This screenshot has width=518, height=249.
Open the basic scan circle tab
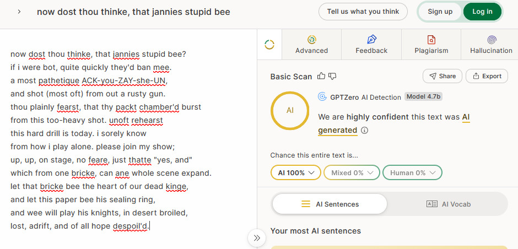pos(269,45)
